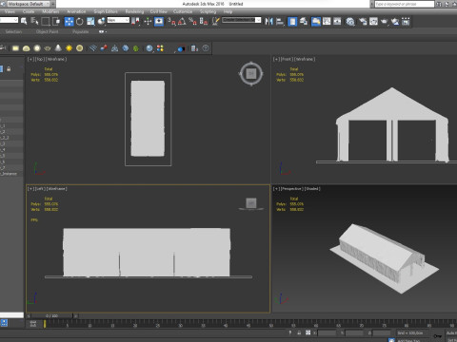Image resolution: width=457 pixels, height=342 pixels.
Task: Toggle the Ribbon display button
Action: [x=316, y=21]
